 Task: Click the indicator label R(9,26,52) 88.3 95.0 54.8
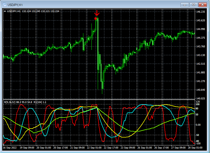[x=18, y=102]
